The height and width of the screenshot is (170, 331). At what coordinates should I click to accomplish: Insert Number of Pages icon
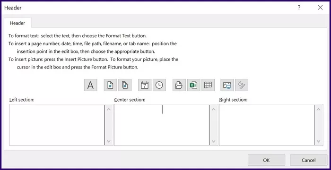click(x=125, y=85)
